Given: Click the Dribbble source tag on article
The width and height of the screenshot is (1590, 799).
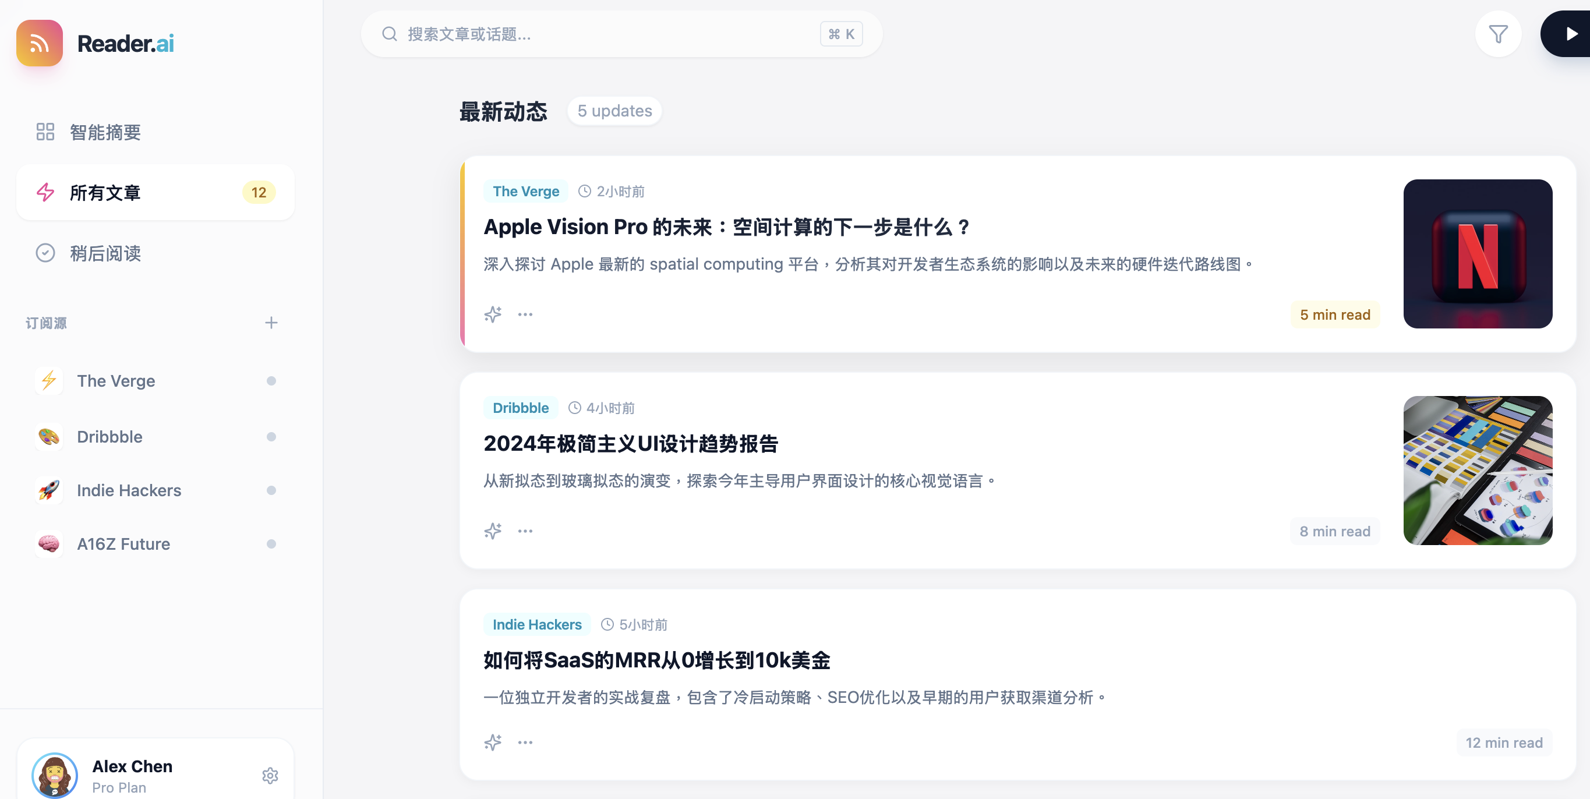Looking at the screenshot, I should [x=520, y=408].
